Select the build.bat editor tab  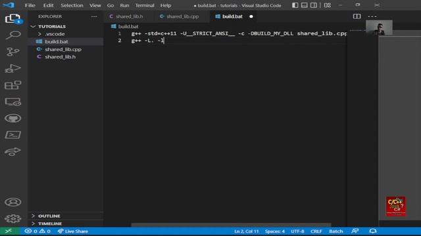(x=232, y=16)
